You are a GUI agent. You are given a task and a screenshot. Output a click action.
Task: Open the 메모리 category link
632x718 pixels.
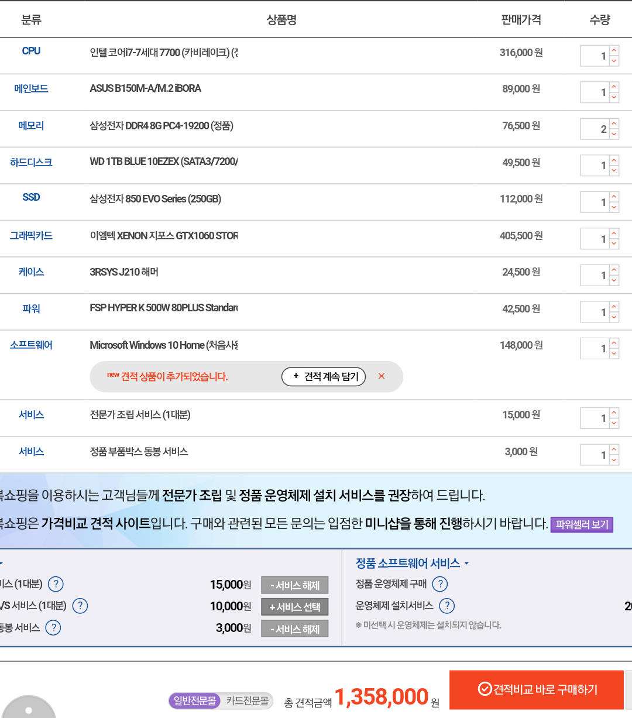31,125
